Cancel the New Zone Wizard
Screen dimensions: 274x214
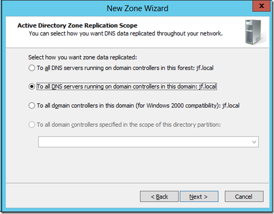click(244, 196)
